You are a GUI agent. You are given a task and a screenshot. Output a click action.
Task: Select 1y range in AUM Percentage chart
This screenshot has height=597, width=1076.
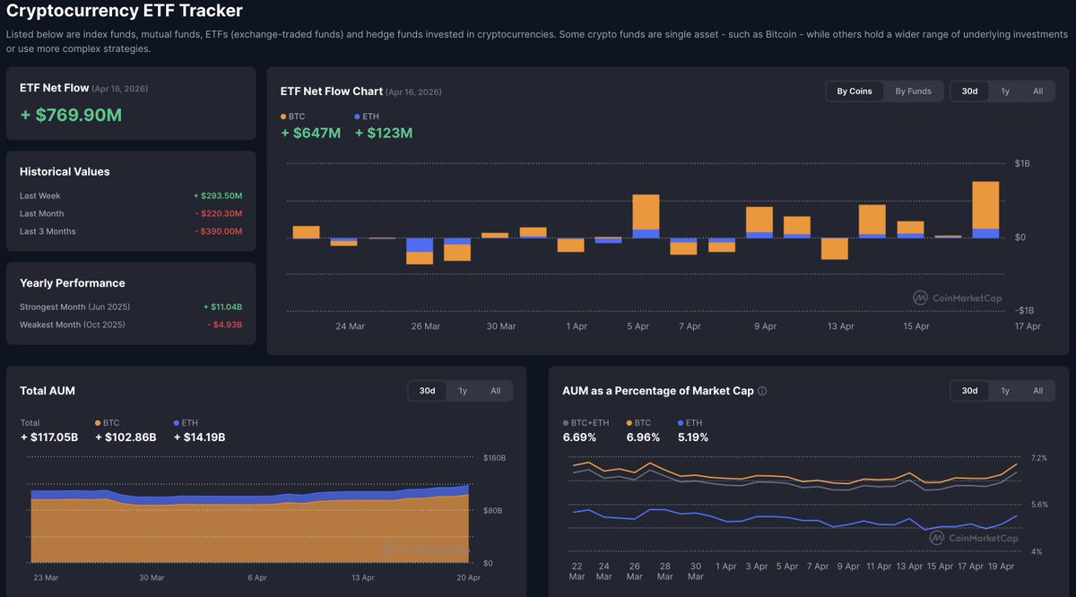point(1005,391)
